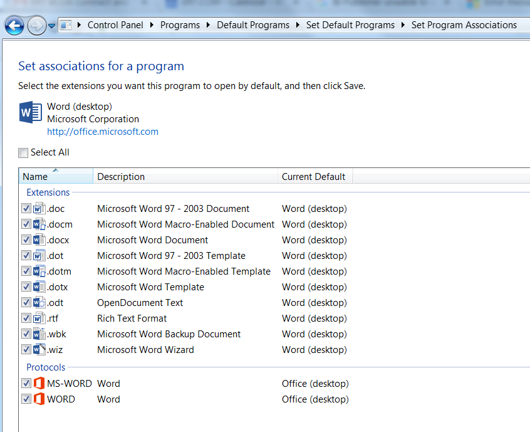Go to Control Panel breadcrumb
The image size is (530, 432).
[115, 25]
